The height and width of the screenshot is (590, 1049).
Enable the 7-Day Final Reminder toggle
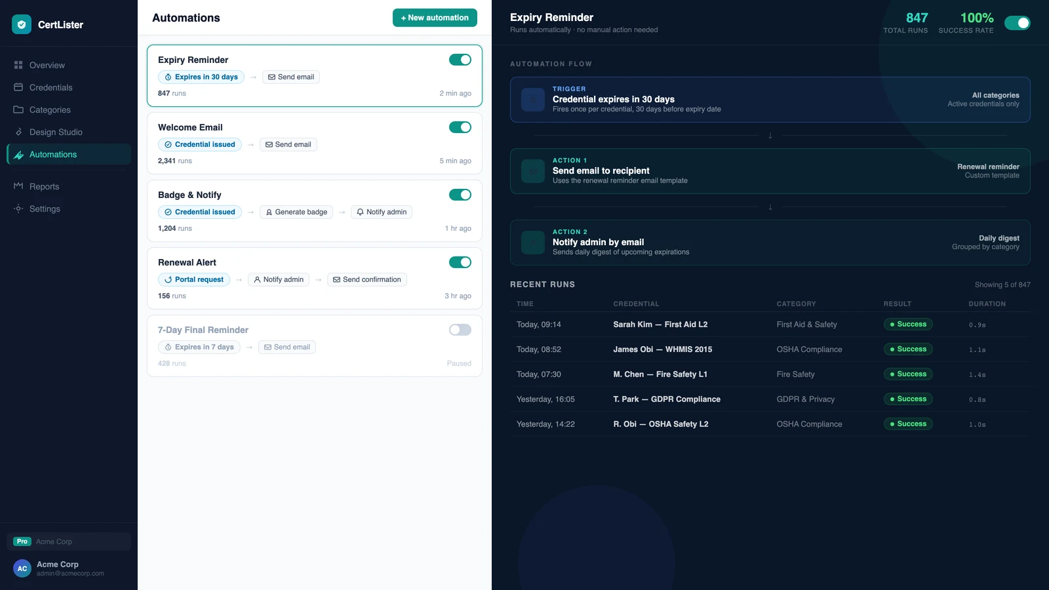[x=460, y=330]
